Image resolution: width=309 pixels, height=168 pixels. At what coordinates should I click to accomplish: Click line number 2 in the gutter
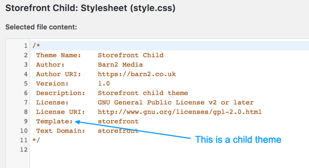(x=26, y=55)
